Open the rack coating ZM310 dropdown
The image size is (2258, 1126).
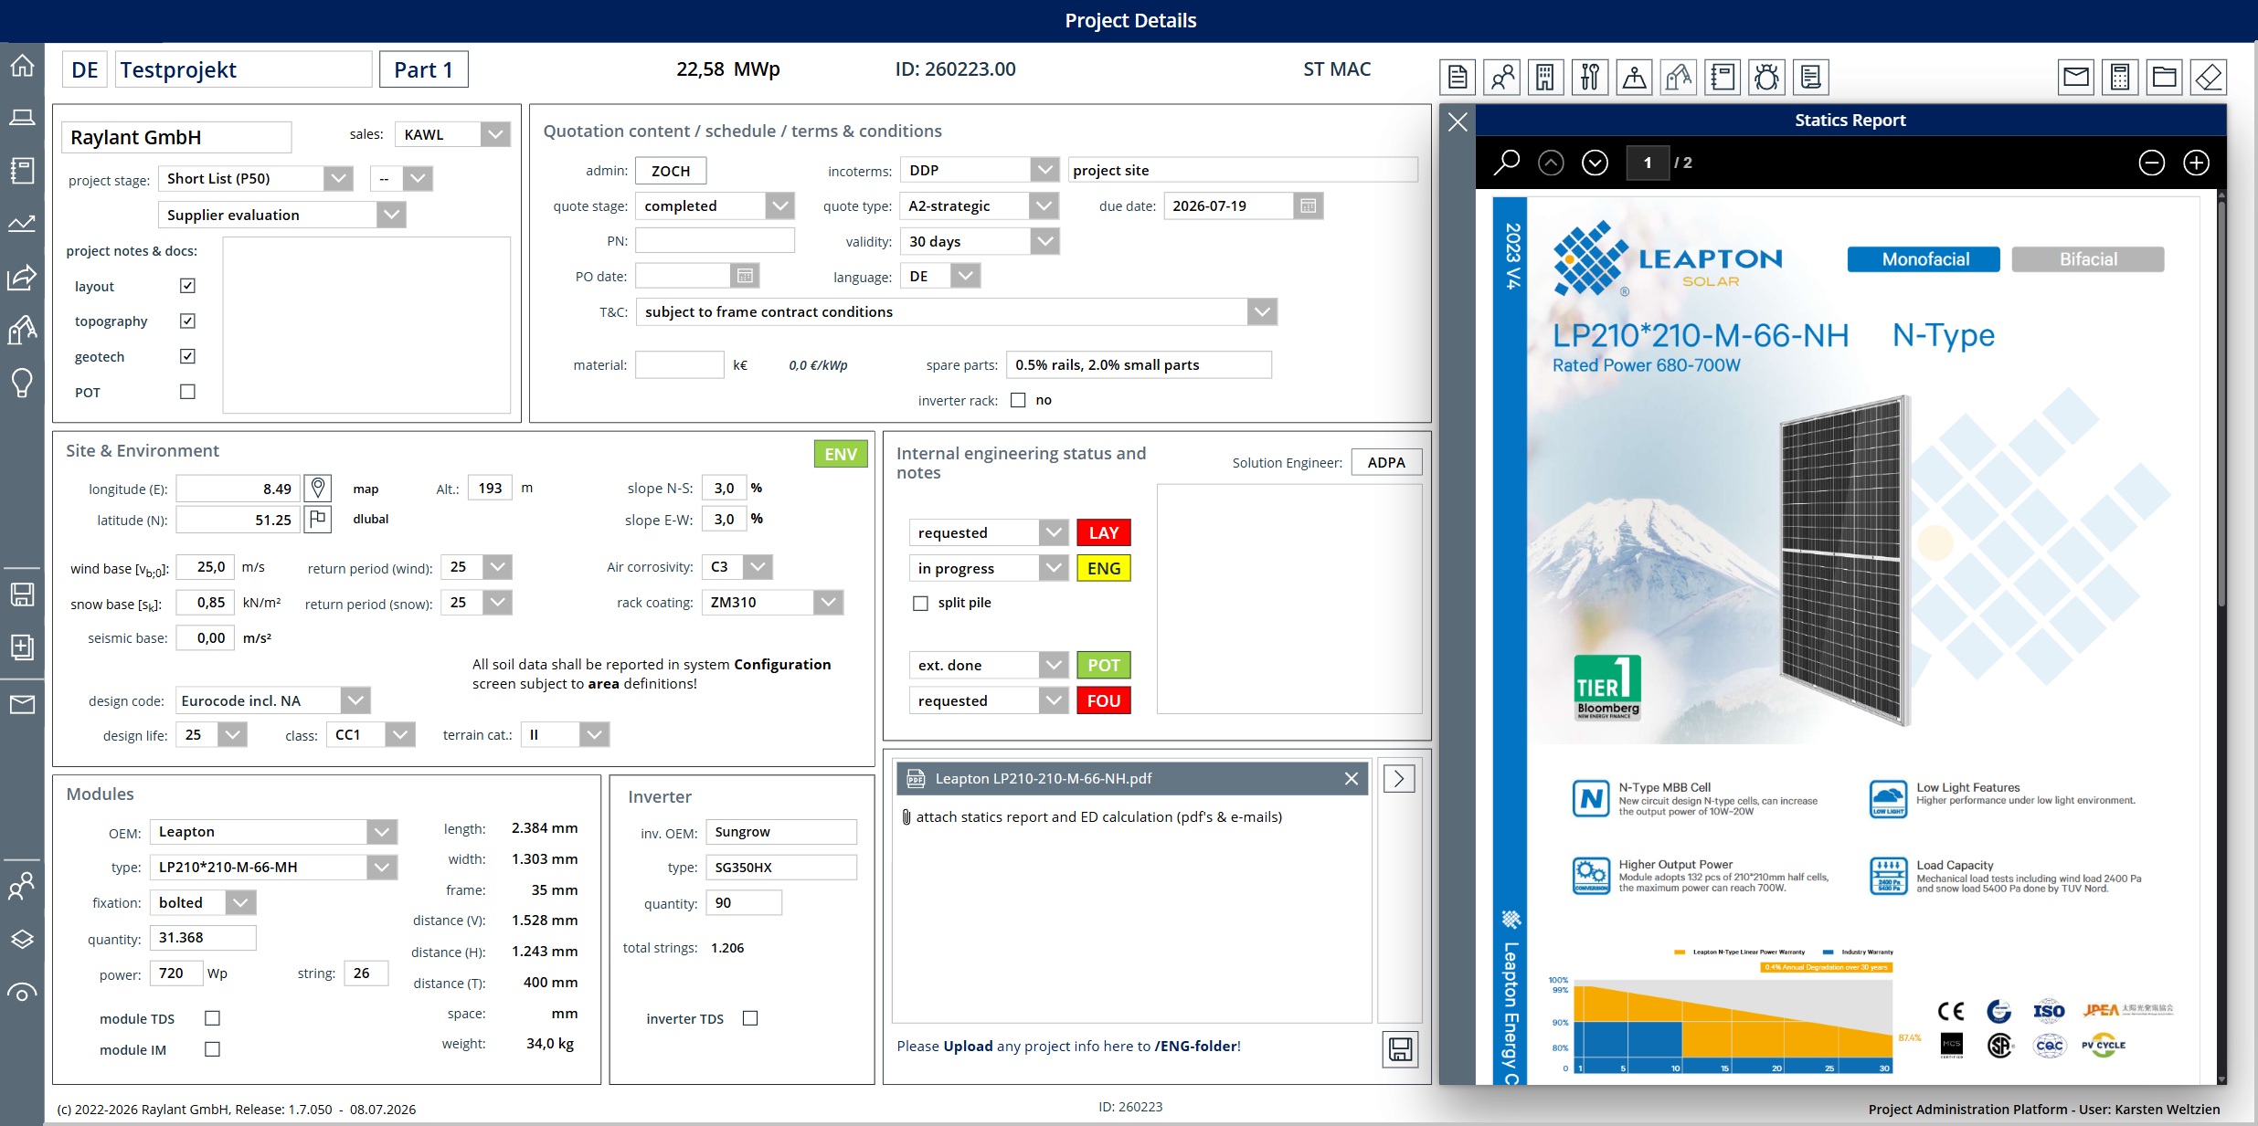point(829,603)
